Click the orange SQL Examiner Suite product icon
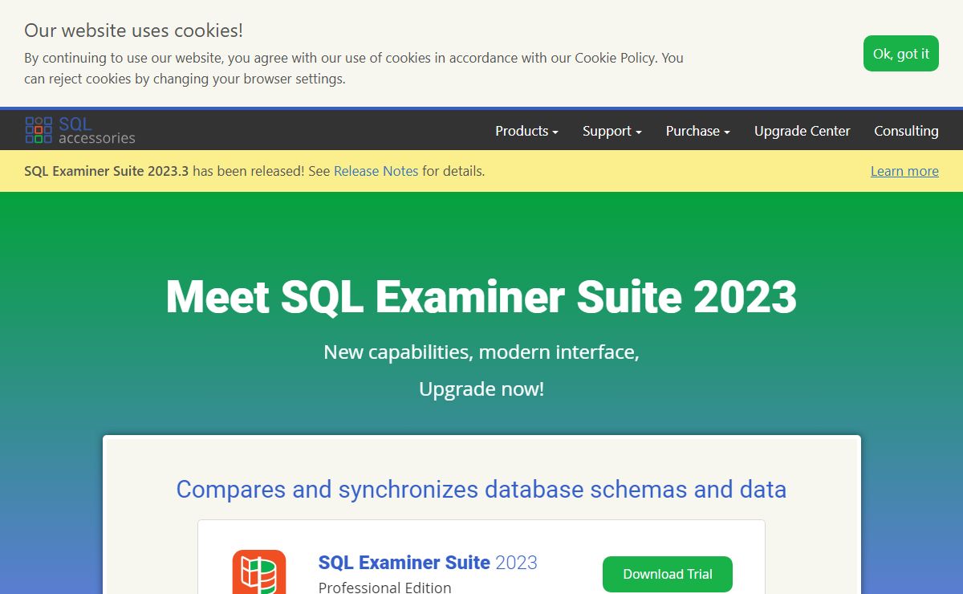963x594 pixels. click(258, 572)
